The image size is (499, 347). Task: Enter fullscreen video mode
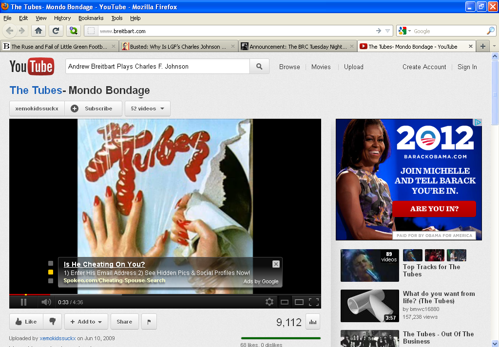(x=314, y=302)
